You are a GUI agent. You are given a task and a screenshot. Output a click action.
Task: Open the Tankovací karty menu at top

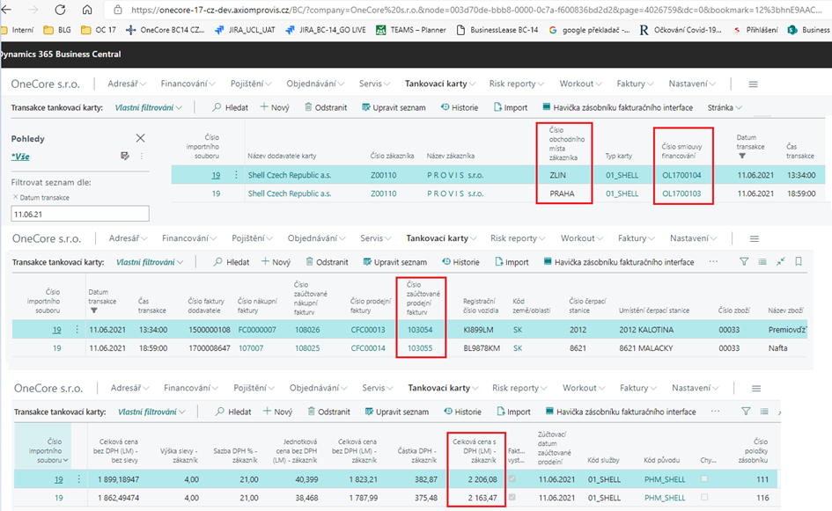(440, 84)
